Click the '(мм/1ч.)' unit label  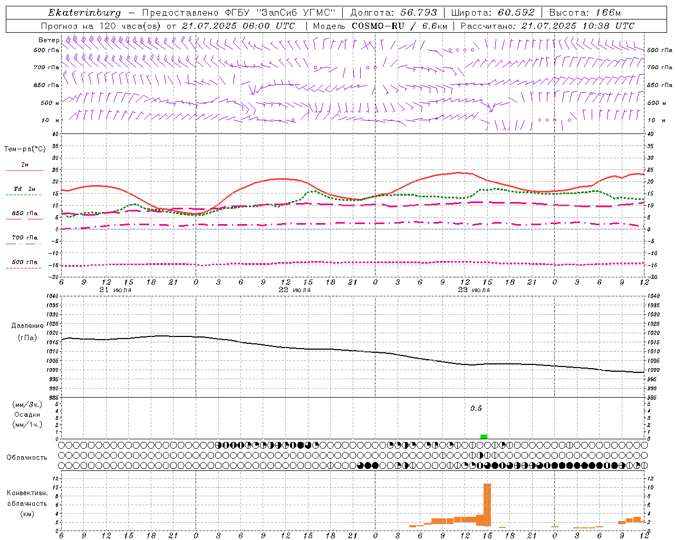click(x=27, y=425)
